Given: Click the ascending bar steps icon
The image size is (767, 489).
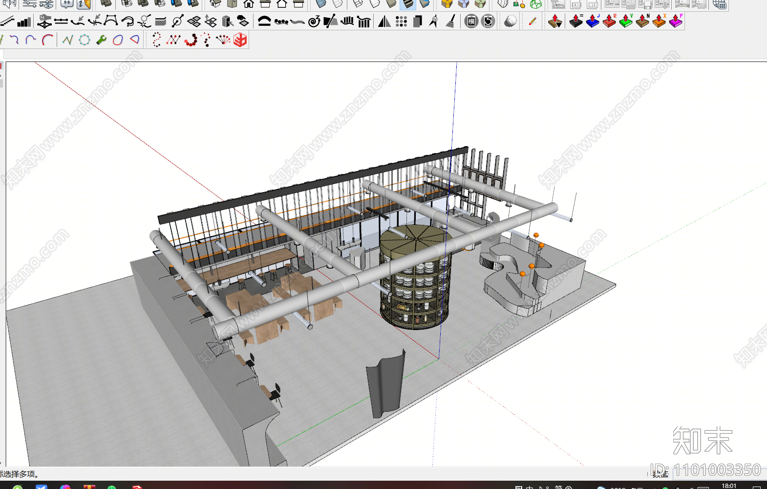Looking at the screenshot, I should 24,21.
